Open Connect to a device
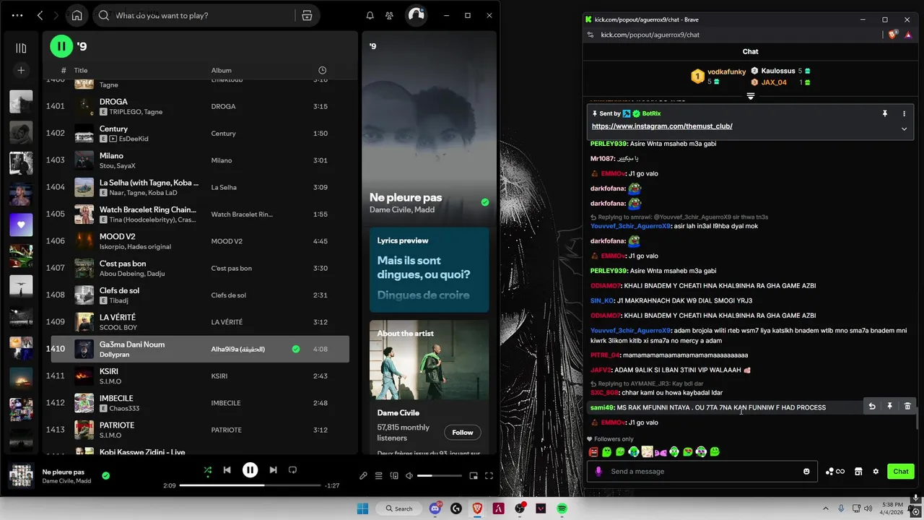The width and height of the screenshot is (924, 520). (394, 476)
